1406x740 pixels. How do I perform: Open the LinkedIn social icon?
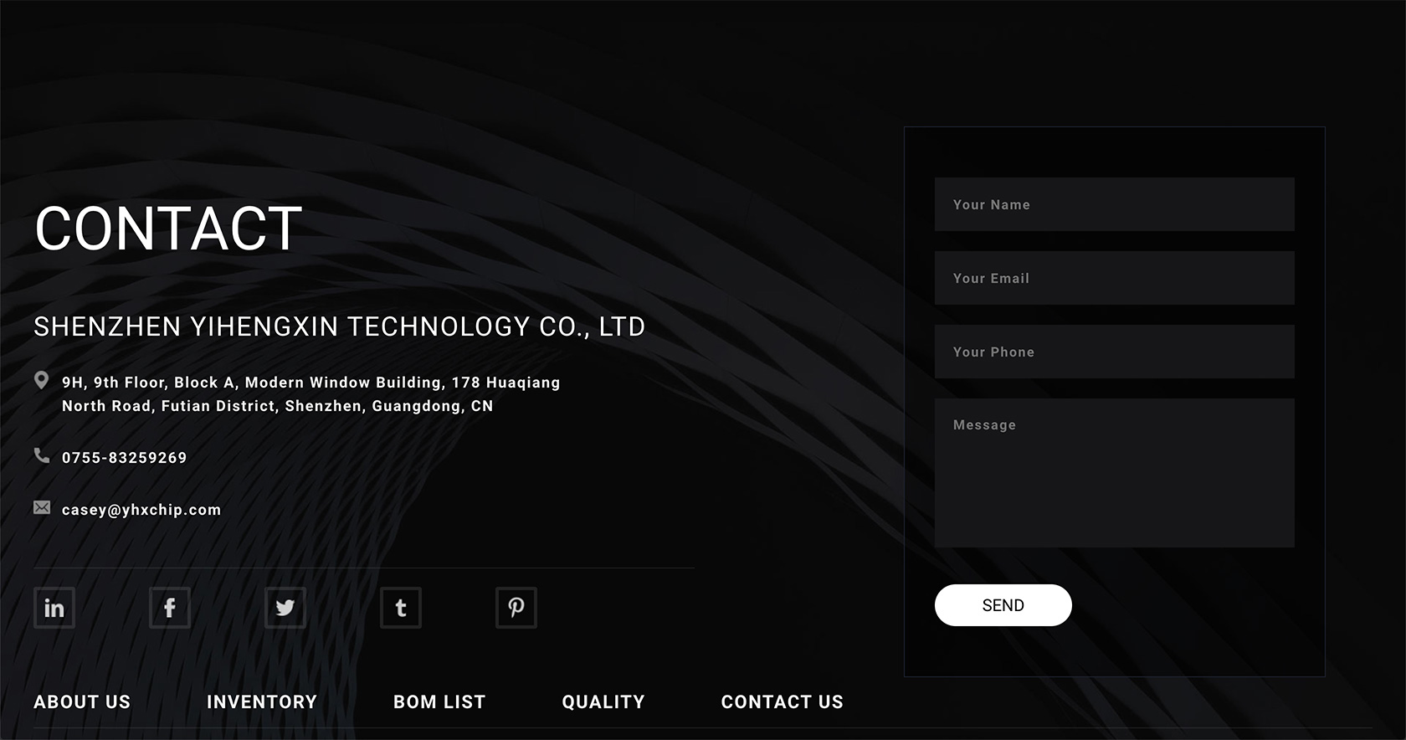coord(54,608)
